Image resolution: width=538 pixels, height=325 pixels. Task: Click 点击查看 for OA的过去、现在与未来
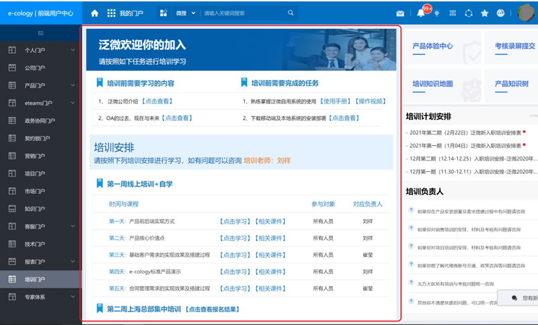click(x=177, y=118)
